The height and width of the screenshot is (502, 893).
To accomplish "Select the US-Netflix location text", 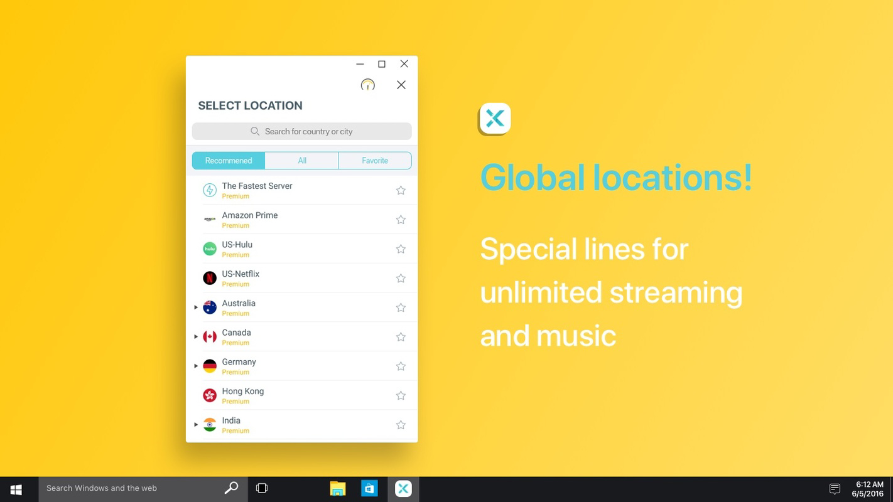I will click(x=241, y=274).
